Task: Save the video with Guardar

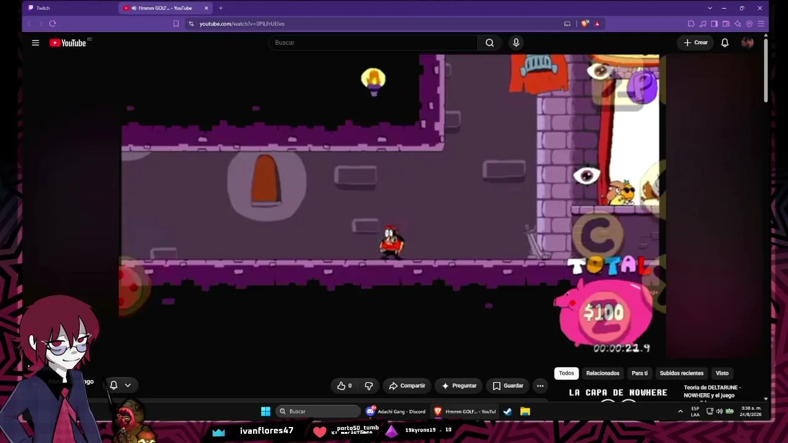Action: 508,386
